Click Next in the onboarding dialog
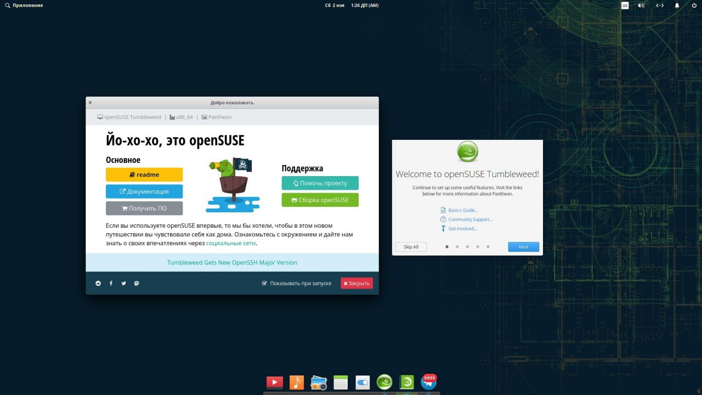This screenshot has height=395, width=702. (524, 247)
